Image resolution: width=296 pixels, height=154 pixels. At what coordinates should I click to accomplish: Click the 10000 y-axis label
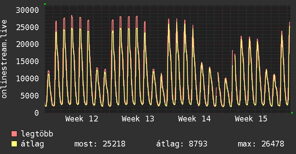[27, 78]
